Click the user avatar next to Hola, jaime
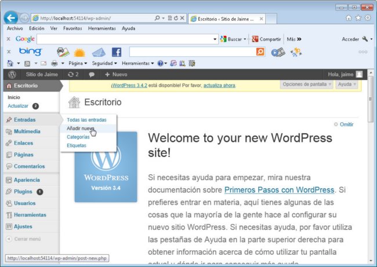This screenshot has height=267, width=377. click(359, 75)
